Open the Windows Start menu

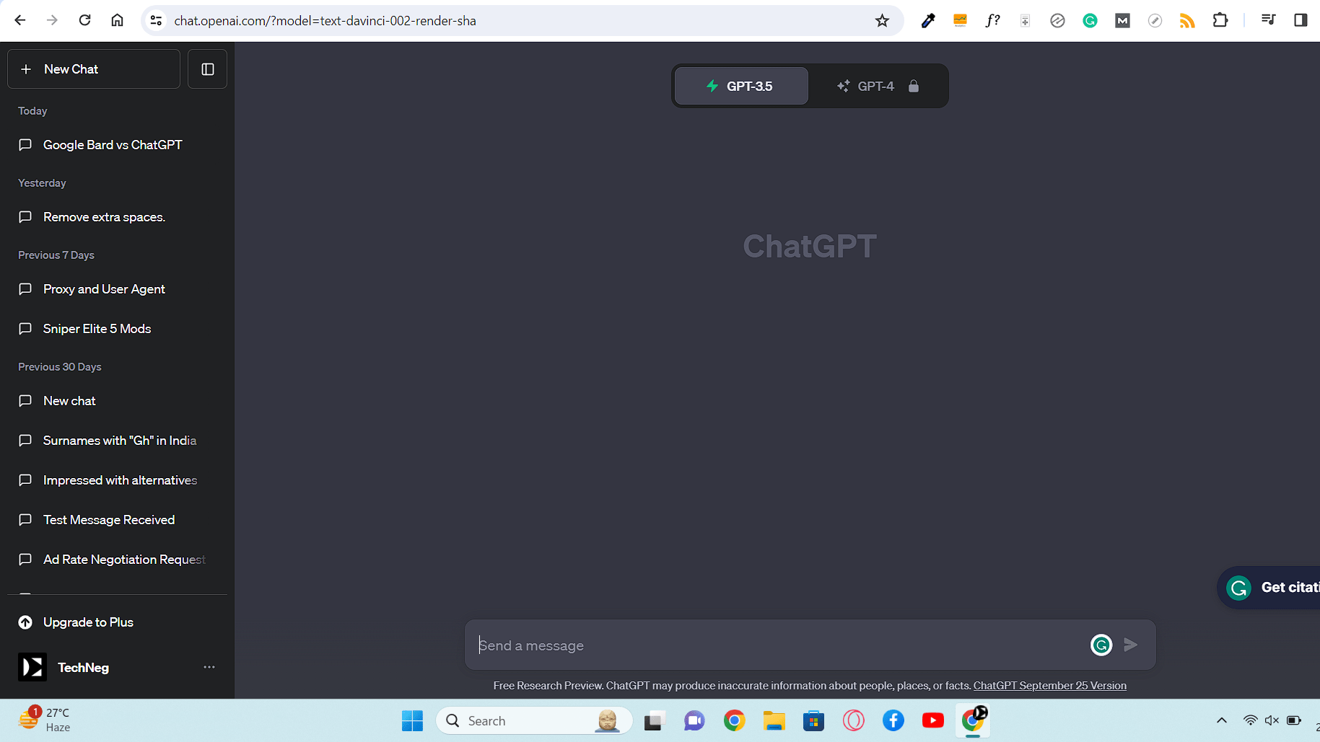pyautogui.click(x=412, y=720)
